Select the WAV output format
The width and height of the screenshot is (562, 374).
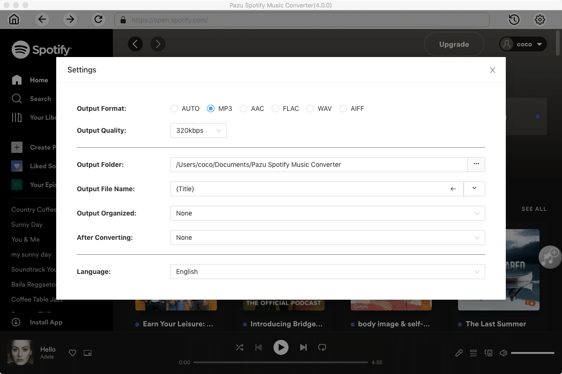point(310,108)
